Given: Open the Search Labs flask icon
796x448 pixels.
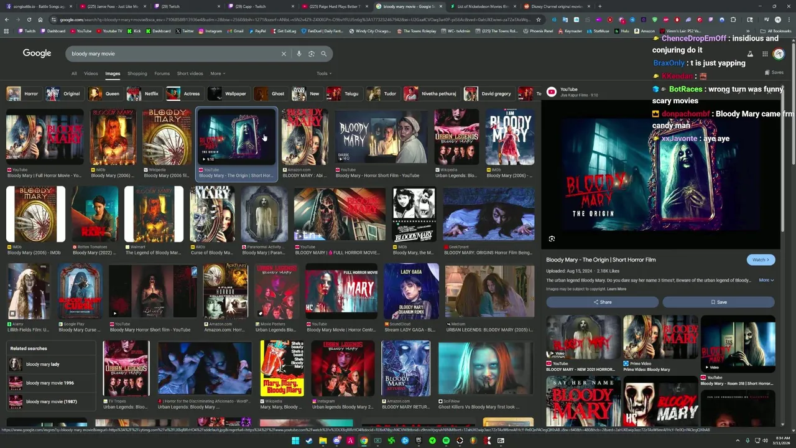Looking at the screenshot, I should [x=750, y=54].
